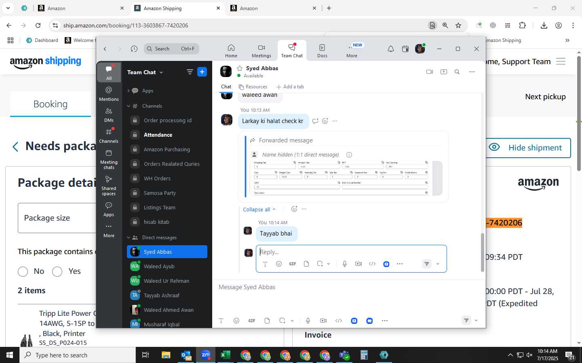Toggle text formatting in the main message box
The image size is (582, 363).
221,321
